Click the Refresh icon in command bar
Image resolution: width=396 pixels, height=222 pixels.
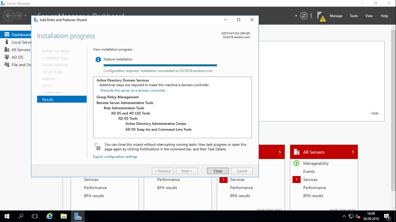pos(304,16)
